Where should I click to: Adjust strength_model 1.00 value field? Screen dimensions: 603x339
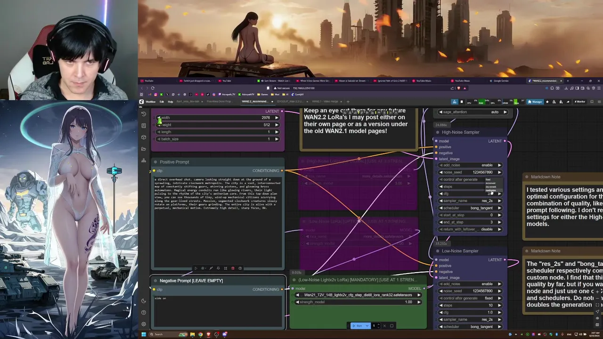tap(358, 302)
